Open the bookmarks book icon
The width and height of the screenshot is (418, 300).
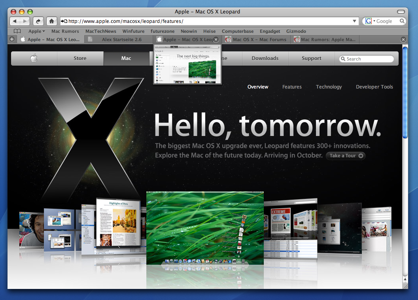[17, 31]
